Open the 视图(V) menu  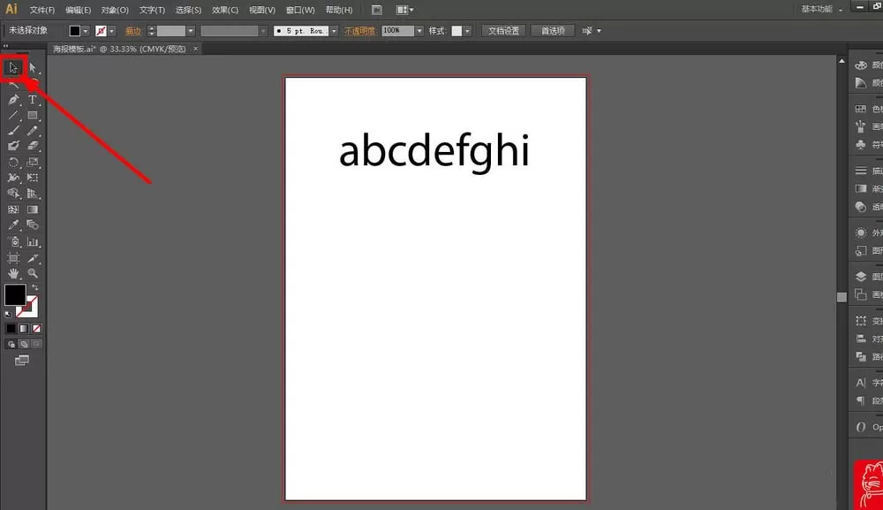point(262,10)
